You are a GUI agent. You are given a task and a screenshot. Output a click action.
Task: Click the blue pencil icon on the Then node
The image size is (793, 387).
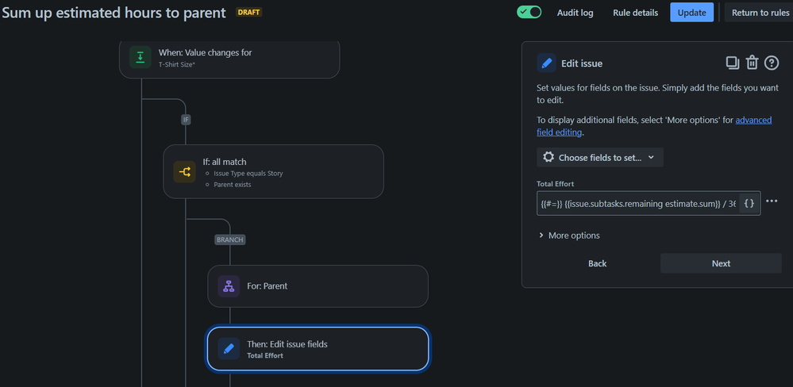(229, 349)
